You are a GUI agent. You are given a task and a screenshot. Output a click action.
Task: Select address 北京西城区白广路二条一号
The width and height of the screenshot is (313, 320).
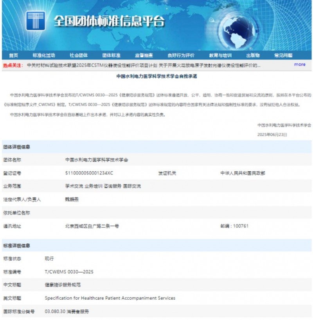tap(92, 226)
